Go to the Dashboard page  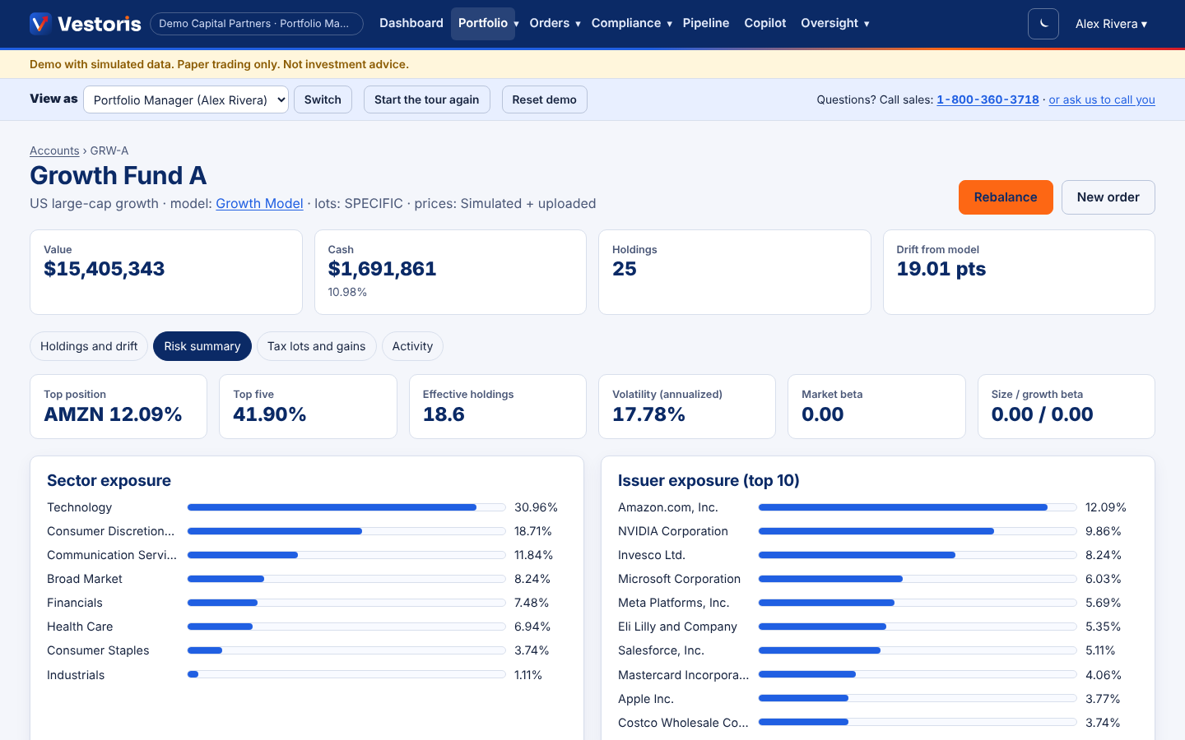coord(411,23)
